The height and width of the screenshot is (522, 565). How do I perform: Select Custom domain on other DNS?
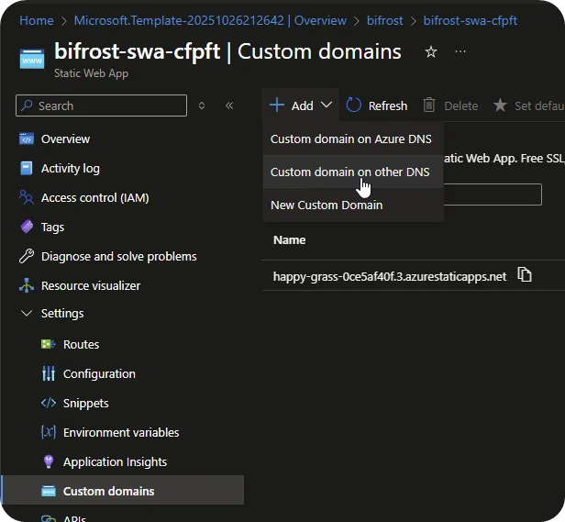[x=349, y=172]
